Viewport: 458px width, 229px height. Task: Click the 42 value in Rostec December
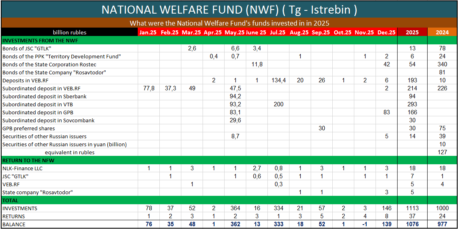(386, 64)
